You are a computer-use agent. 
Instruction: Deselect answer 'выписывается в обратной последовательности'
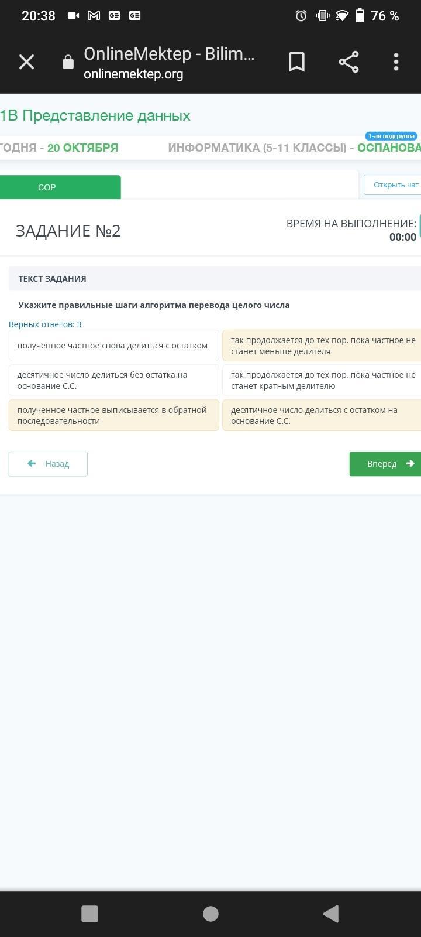pyautogui.click(x=113, y=415)
